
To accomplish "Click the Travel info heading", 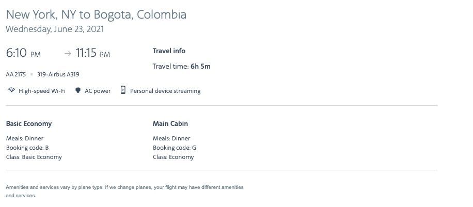I will click(169, 51).
